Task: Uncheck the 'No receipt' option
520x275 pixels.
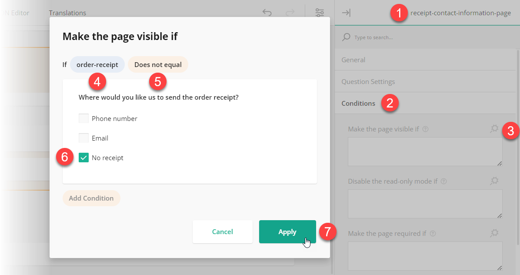Action: click(x=83, y=157)
